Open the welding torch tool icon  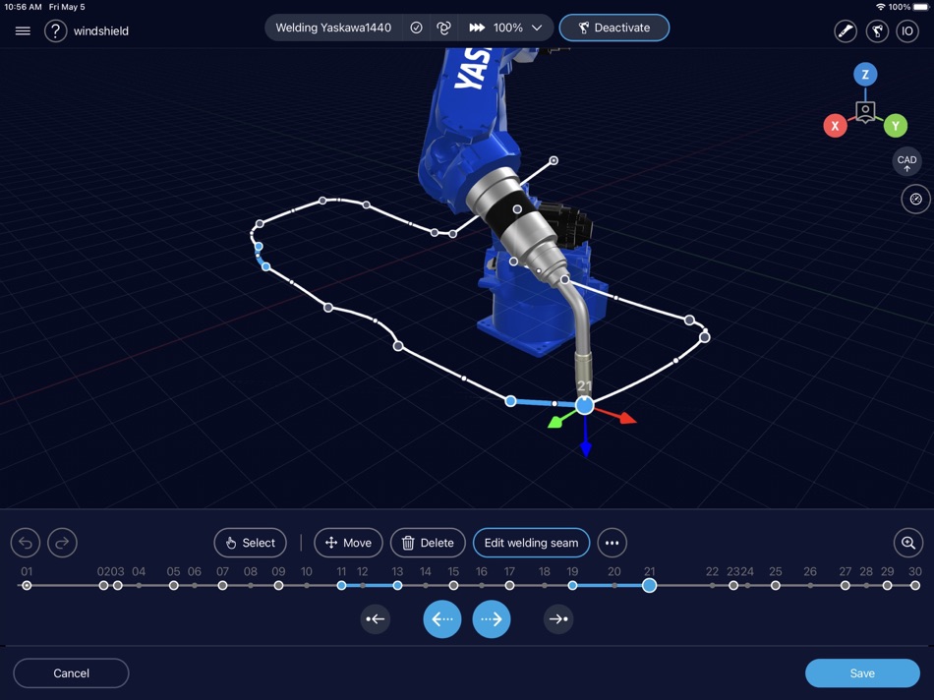point(846,31)
